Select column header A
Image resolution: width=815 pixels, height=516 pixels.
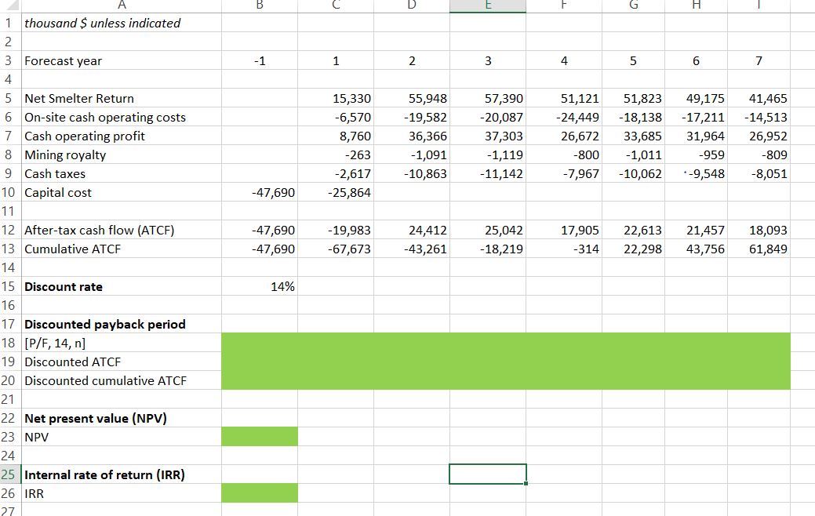(x=122, y=7)
